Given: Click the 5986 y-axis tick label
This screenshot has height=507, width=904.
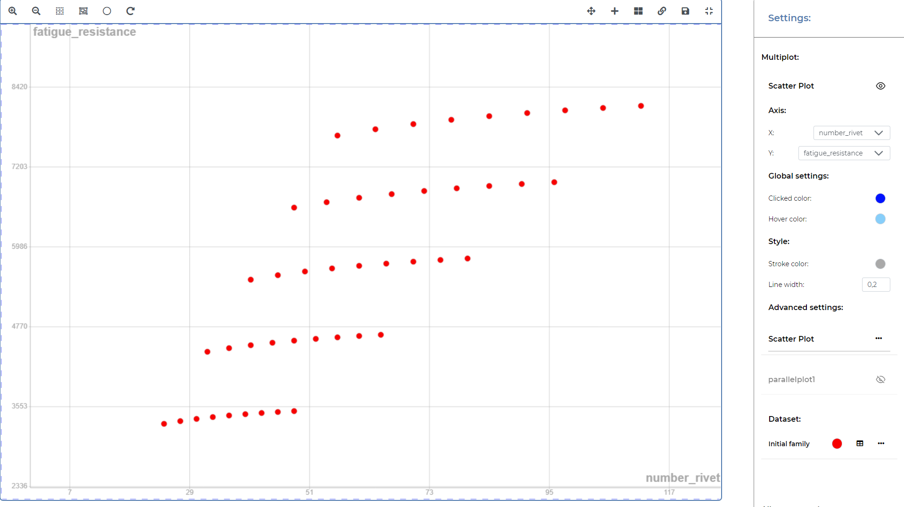Looking at the screenshot, I should pos(19,246).
